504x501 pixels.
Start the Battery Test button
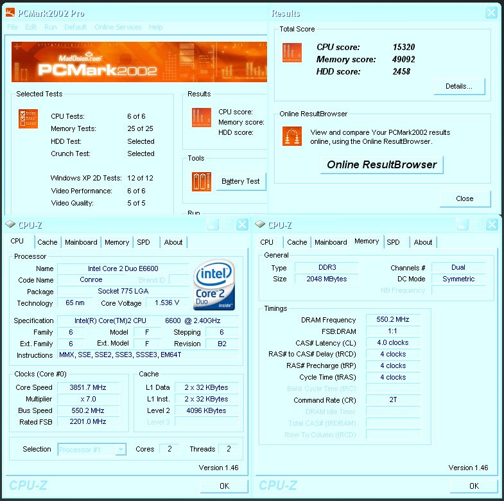tap(241, 182)
